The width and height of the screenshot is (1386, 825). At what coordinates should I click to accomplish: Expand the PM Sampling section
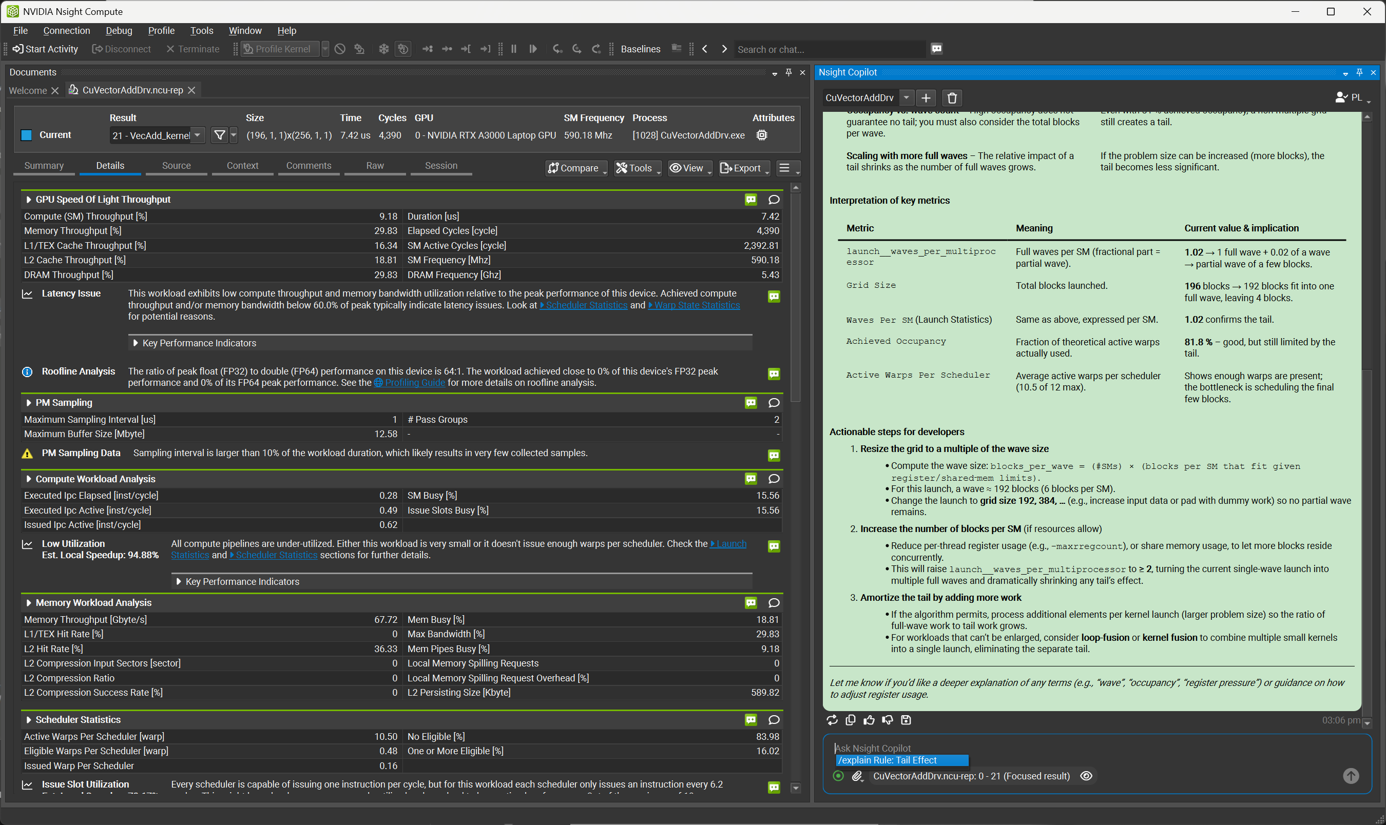pos(28,403)
